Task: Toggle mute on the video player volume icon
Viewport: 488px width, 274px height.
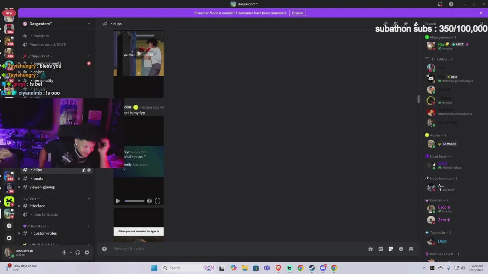Action: click(x=149, y=201)
